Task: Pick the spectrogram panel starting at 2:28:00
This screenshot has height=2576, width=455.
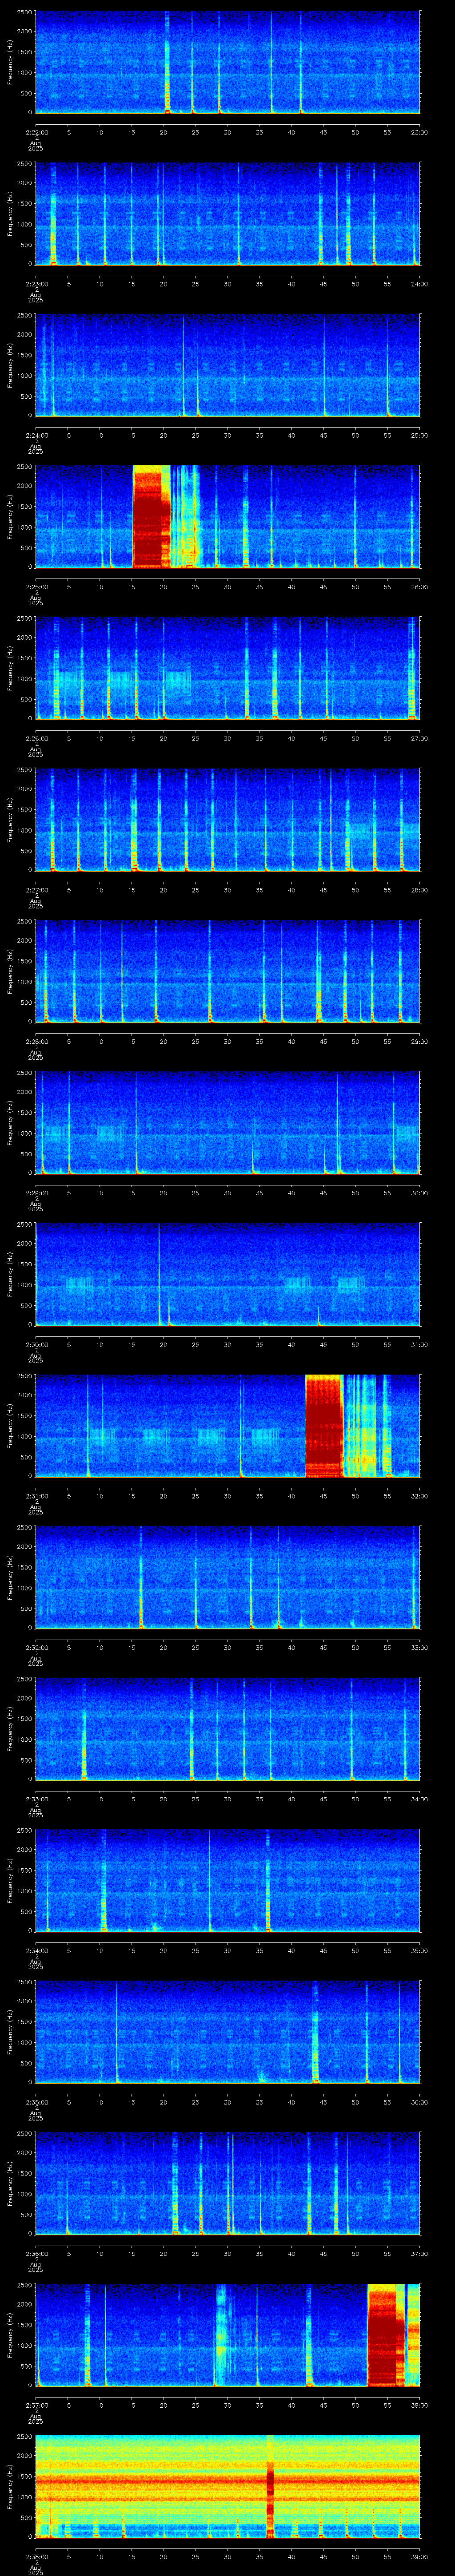Action: tap(228, 971)
